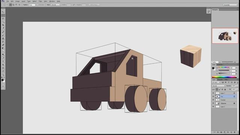Viewport: 240px width, 135px height.
Task: Open the layer blend mode dropdown
Action: pyautogui.click(x=219, y=86)
